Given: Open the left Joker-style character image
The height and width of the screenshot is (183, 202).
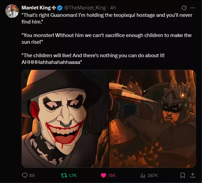Looking at the screenshot, I should click(x=65, y=119).
